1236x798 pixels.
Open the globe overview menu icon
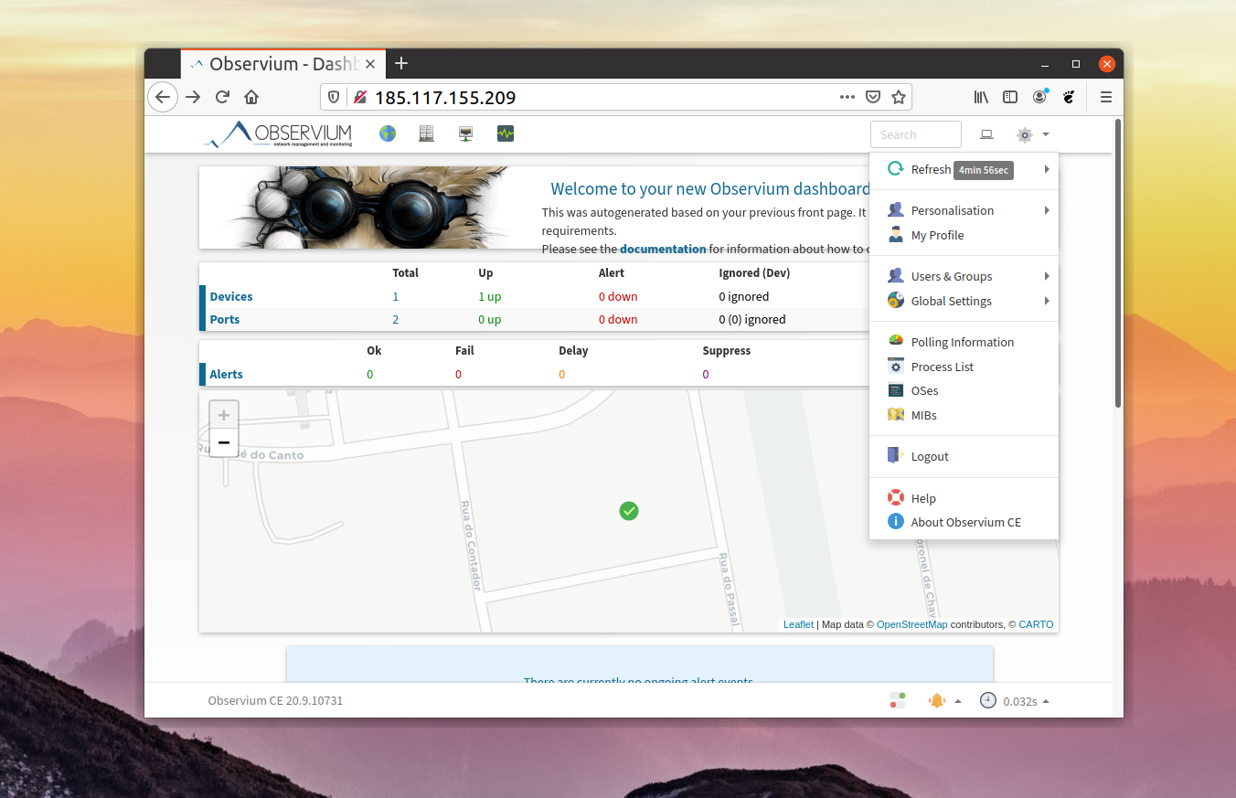pyautogui.click(x=388, y=133)
